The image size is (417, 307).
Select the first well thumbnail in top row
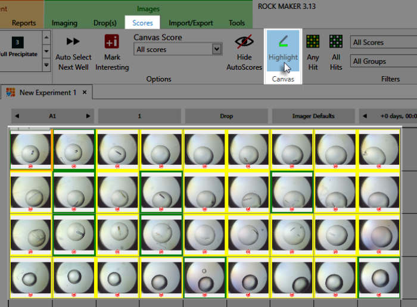click(x=30, y=148)
